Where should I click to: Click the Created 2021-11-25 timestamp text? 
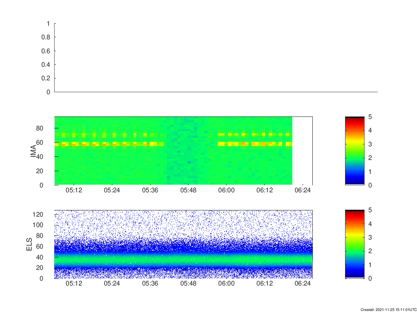point(389,310)
